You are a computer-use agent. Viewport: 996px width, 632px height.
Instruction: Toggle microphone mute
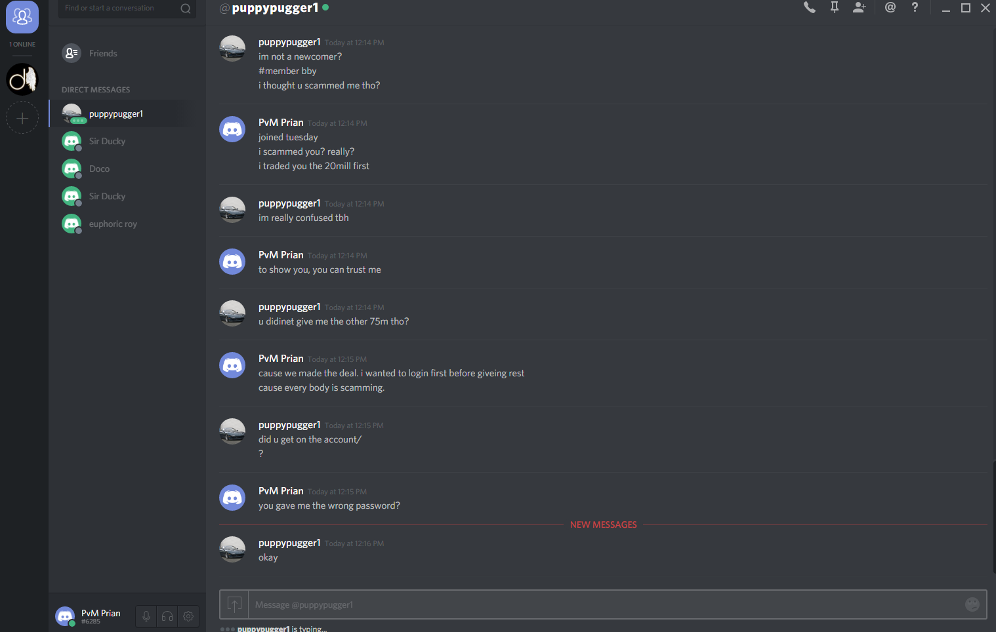[146, 616]
